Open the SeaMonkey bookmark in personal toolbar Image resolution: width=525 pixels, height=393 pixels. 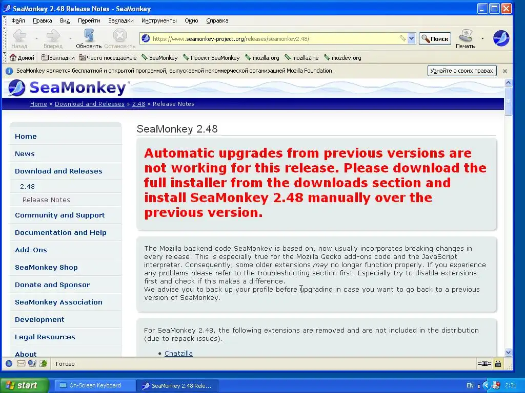pos(159,58)
